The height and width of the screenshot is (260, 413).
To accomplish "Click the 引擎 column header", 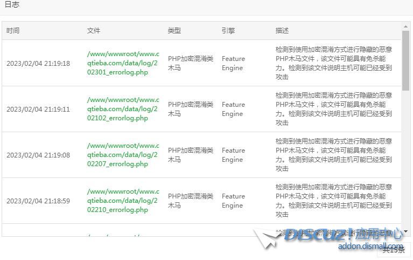I will tap(228, 31).
